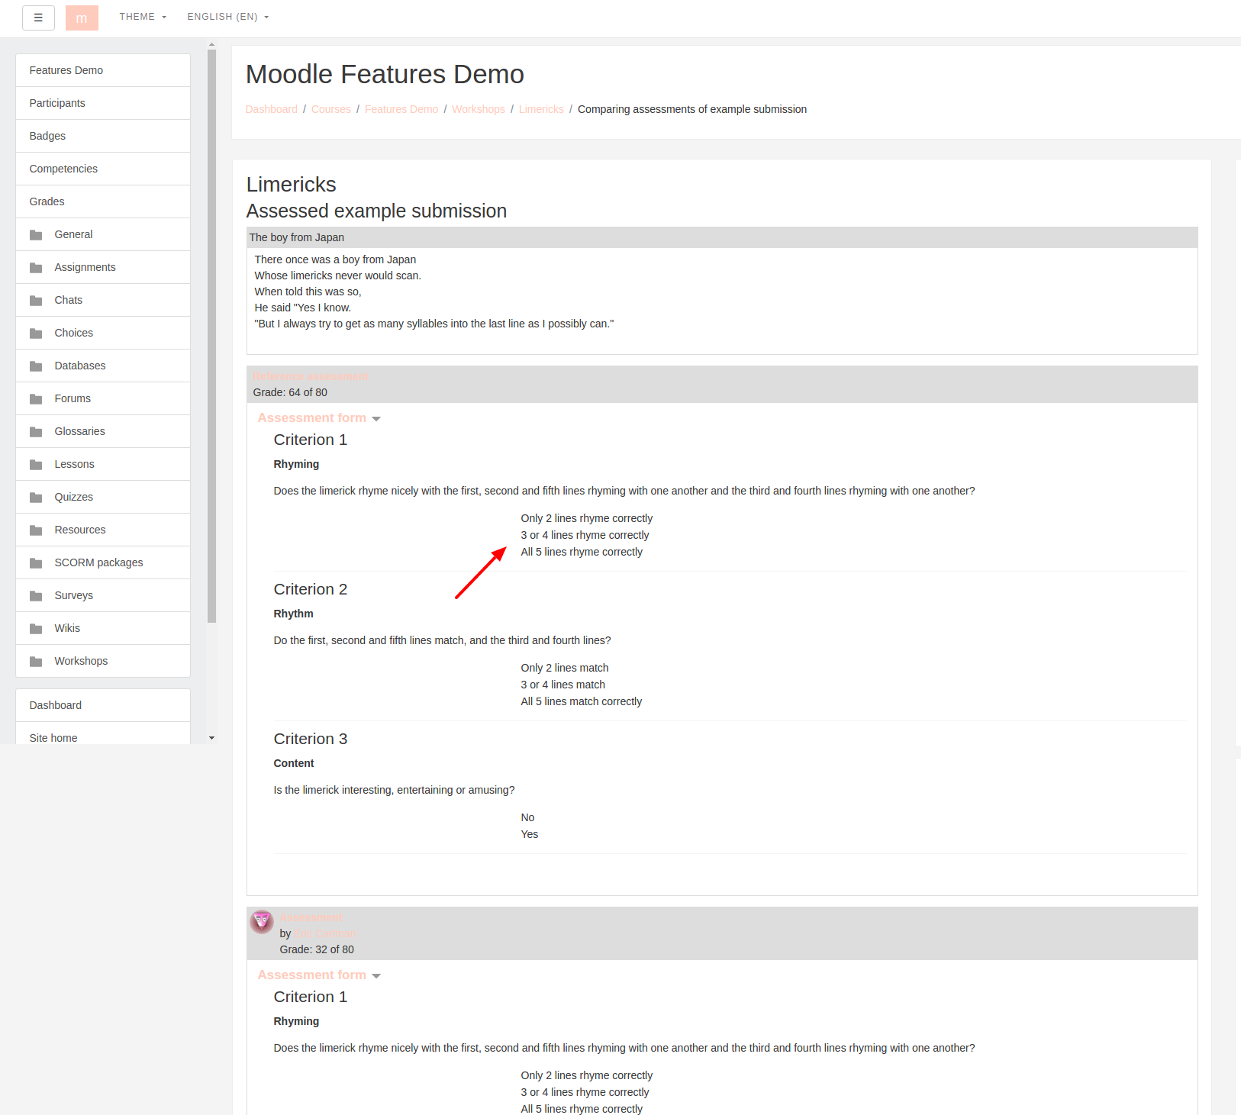Click the Chats folder icon

click(36, 301)
